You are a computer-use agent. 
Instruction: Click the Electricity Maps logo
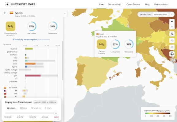point(20,4)
